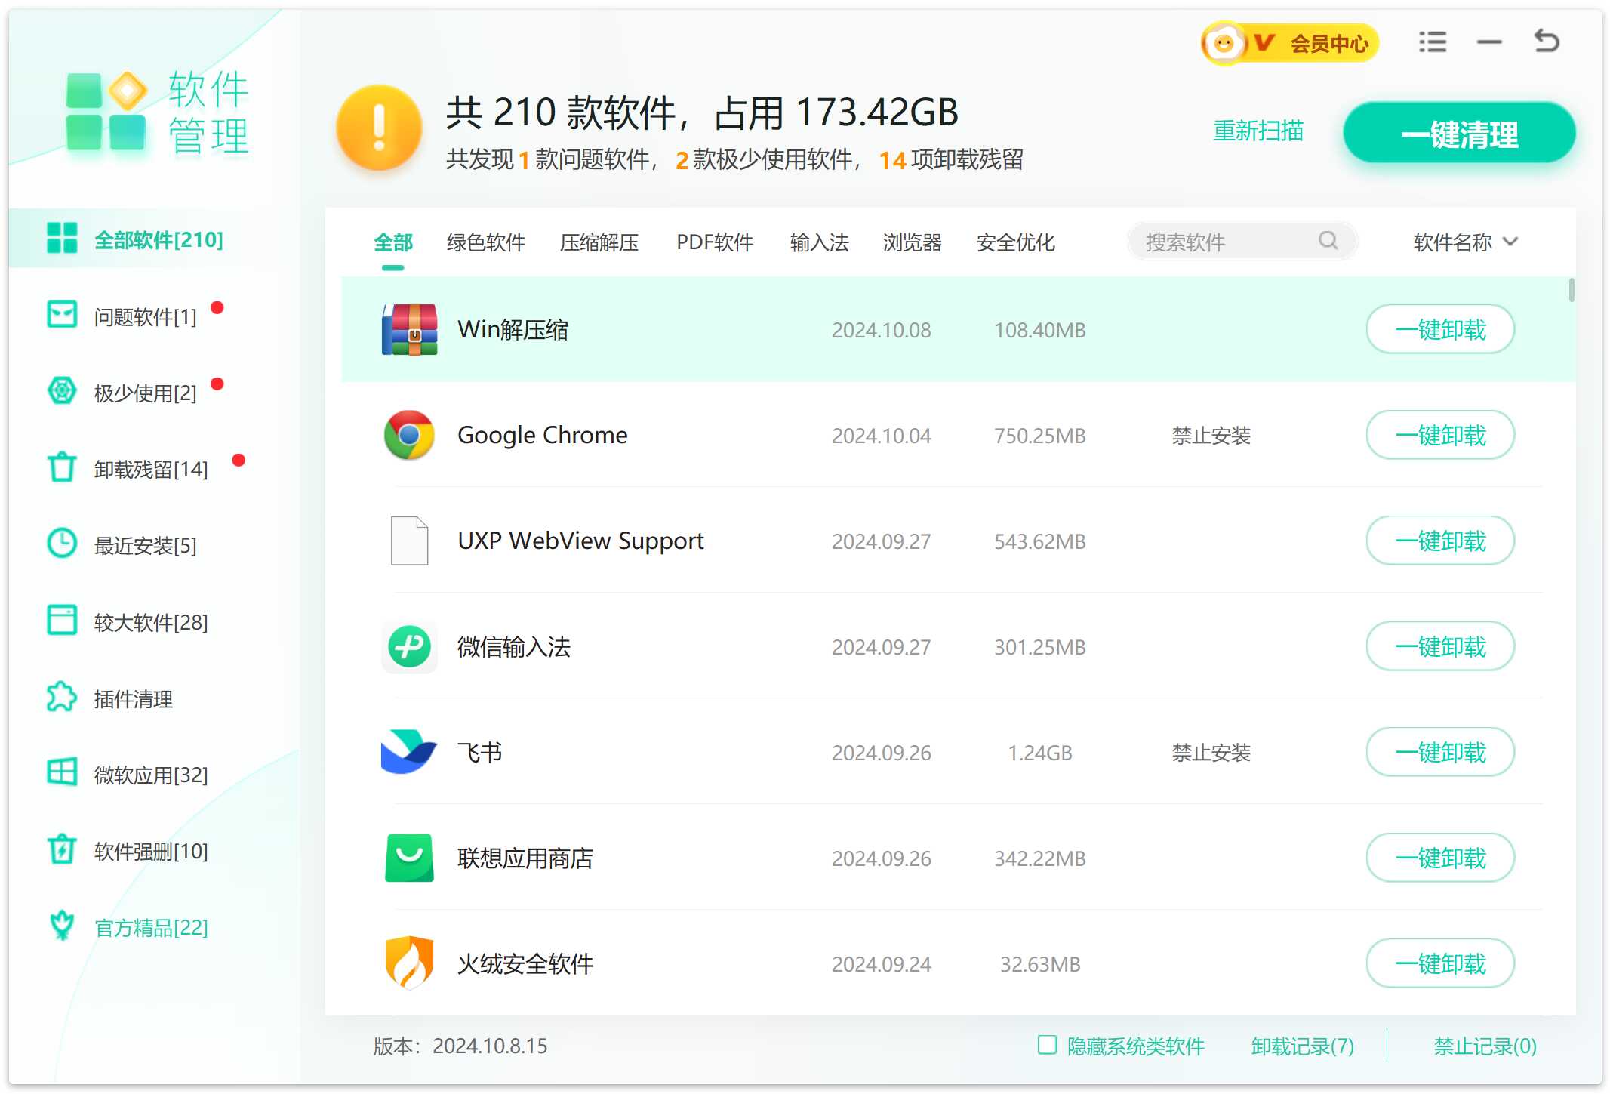Click the Microsoft apps windows icon
1610x1094 pixels.
62,773
